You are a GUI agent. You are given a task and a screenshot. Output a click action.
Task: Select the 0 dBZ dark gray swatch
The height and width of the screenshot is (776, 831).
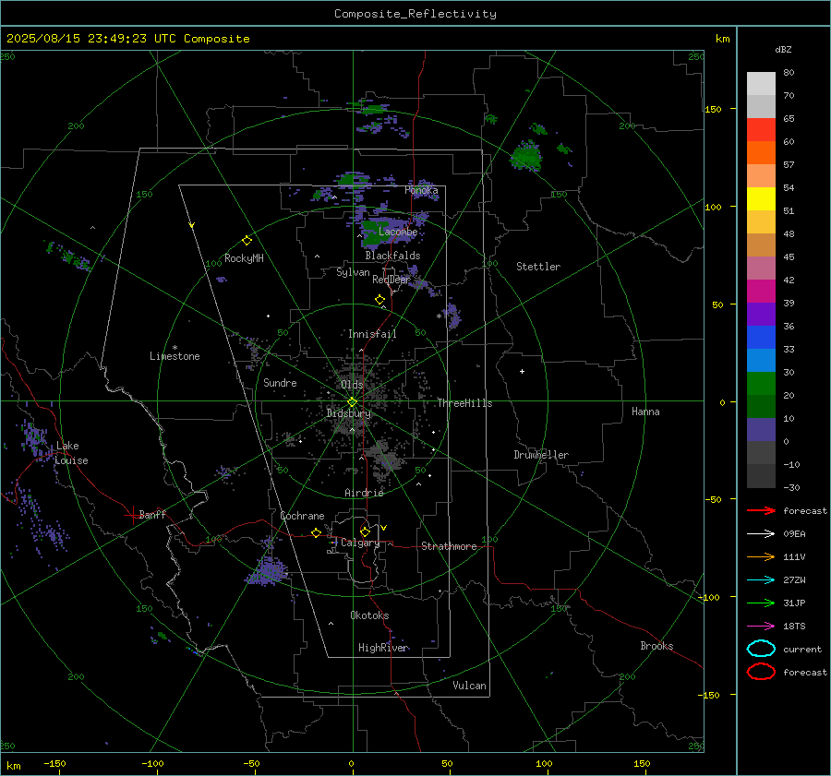pyautogui.click(x=761, y=453)
